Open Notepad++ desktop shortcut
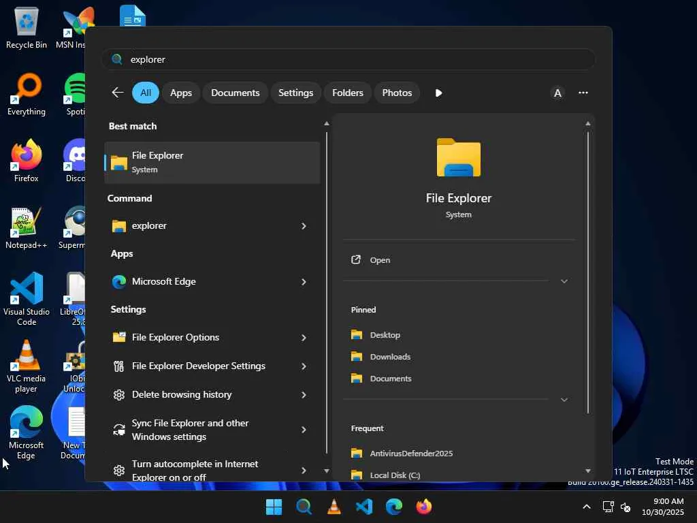This screenshot has height=523, width=697. pos(27,227)
